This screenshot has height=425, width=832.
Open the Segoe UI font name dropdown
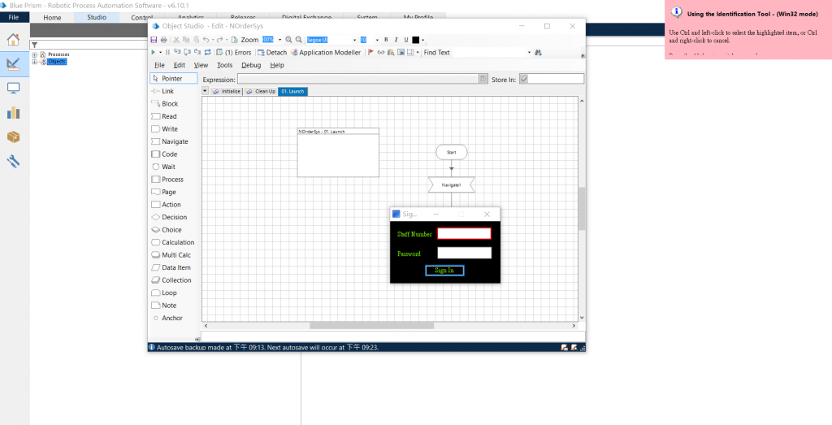[354, 40]
